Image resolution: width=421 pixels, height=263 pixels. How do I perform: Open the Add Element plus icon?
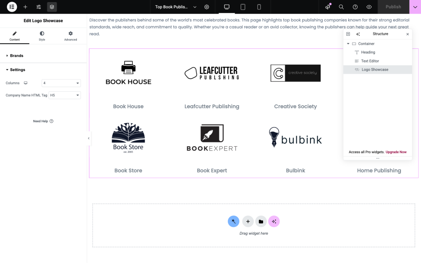(25, 7)
